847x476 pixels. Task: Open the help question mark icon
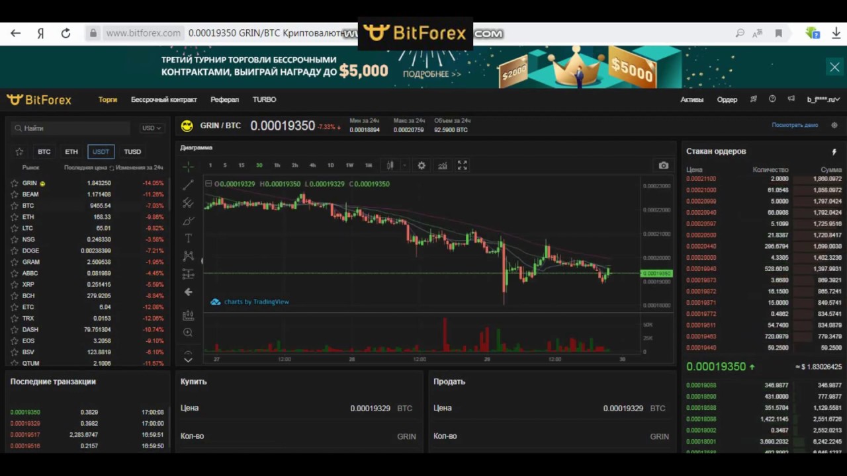[772, 99]
